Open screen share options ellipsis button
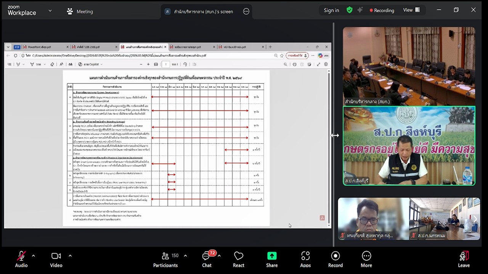 246,11
